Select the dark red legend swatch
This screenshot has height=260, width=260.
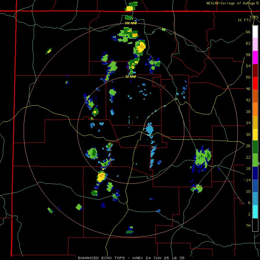[x=255, y=70]
